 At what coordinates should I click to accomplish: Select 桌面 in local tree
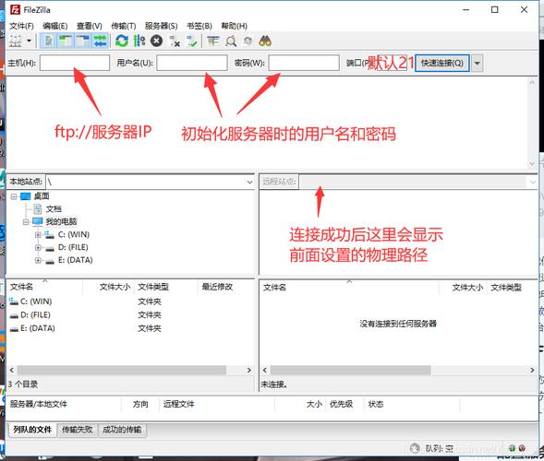pyautogui.click(x=42, y=196)
